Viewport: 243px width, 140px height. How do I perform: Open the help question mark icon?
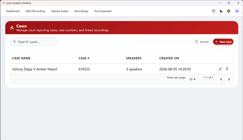click(x=214, y=11)
